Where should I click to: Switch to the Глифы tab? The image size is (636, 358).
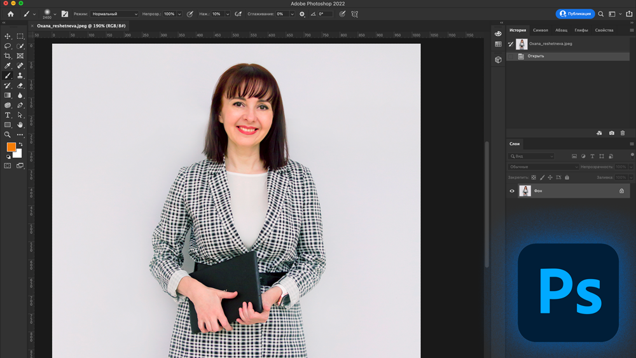click(581, 31)
